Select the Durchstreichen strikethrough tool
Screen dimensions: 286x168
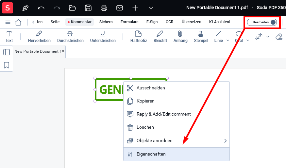click(70, 37)
